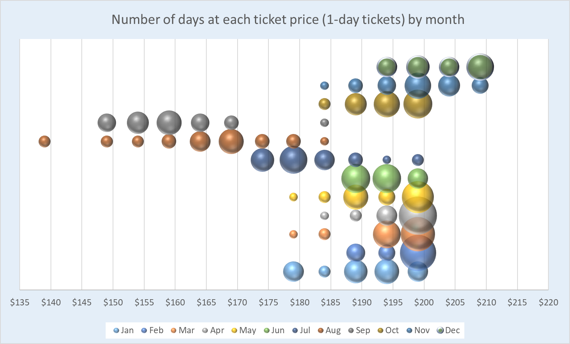Click the $140 axis label

coord(51,303)
